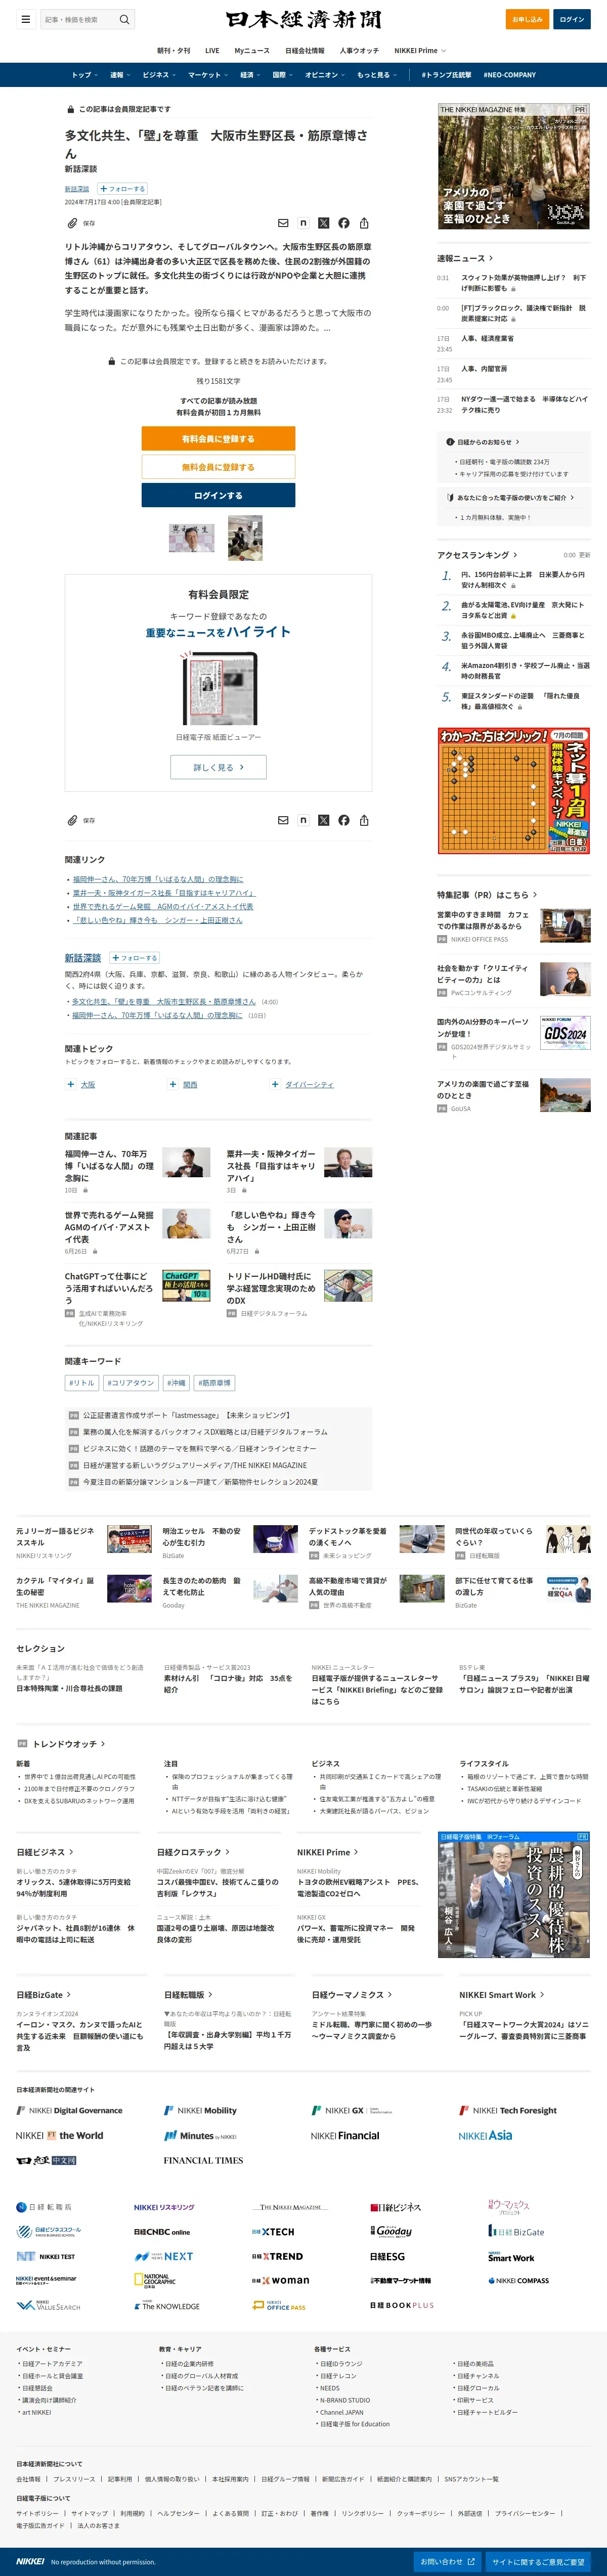Select the #コリアタウン keyword tag

tap(131, 1383)
